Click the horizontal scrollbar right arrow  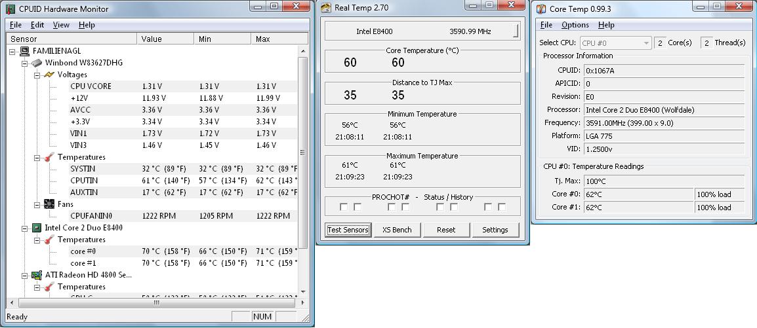point(302,303)
